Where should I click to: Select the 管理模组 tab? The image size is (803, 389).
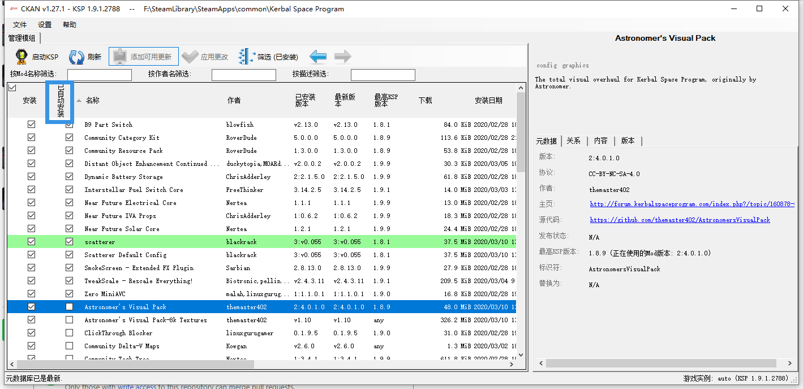pyautogui.click(x=22, y=38)
